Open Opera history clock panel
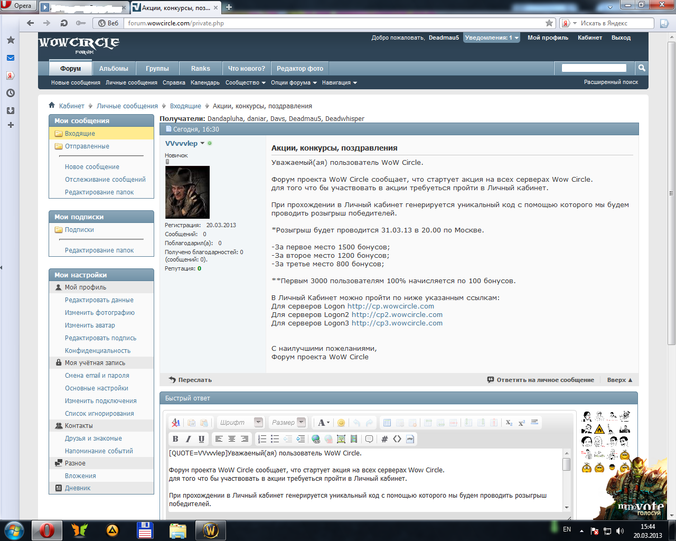676x541 pixels. click(11, 93)
